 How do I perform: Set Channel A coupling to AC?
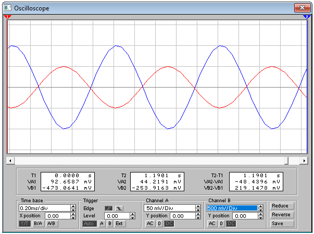[150, 224]
